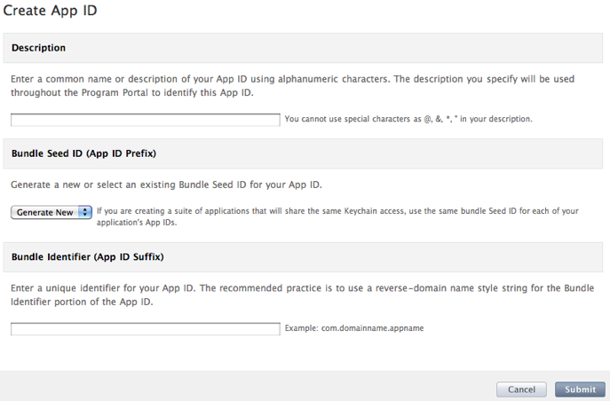Click the blue arrows on Generate New popup
Image resolution: width=610 pixels, height=401 pixels.
click(x=85, y=212)
